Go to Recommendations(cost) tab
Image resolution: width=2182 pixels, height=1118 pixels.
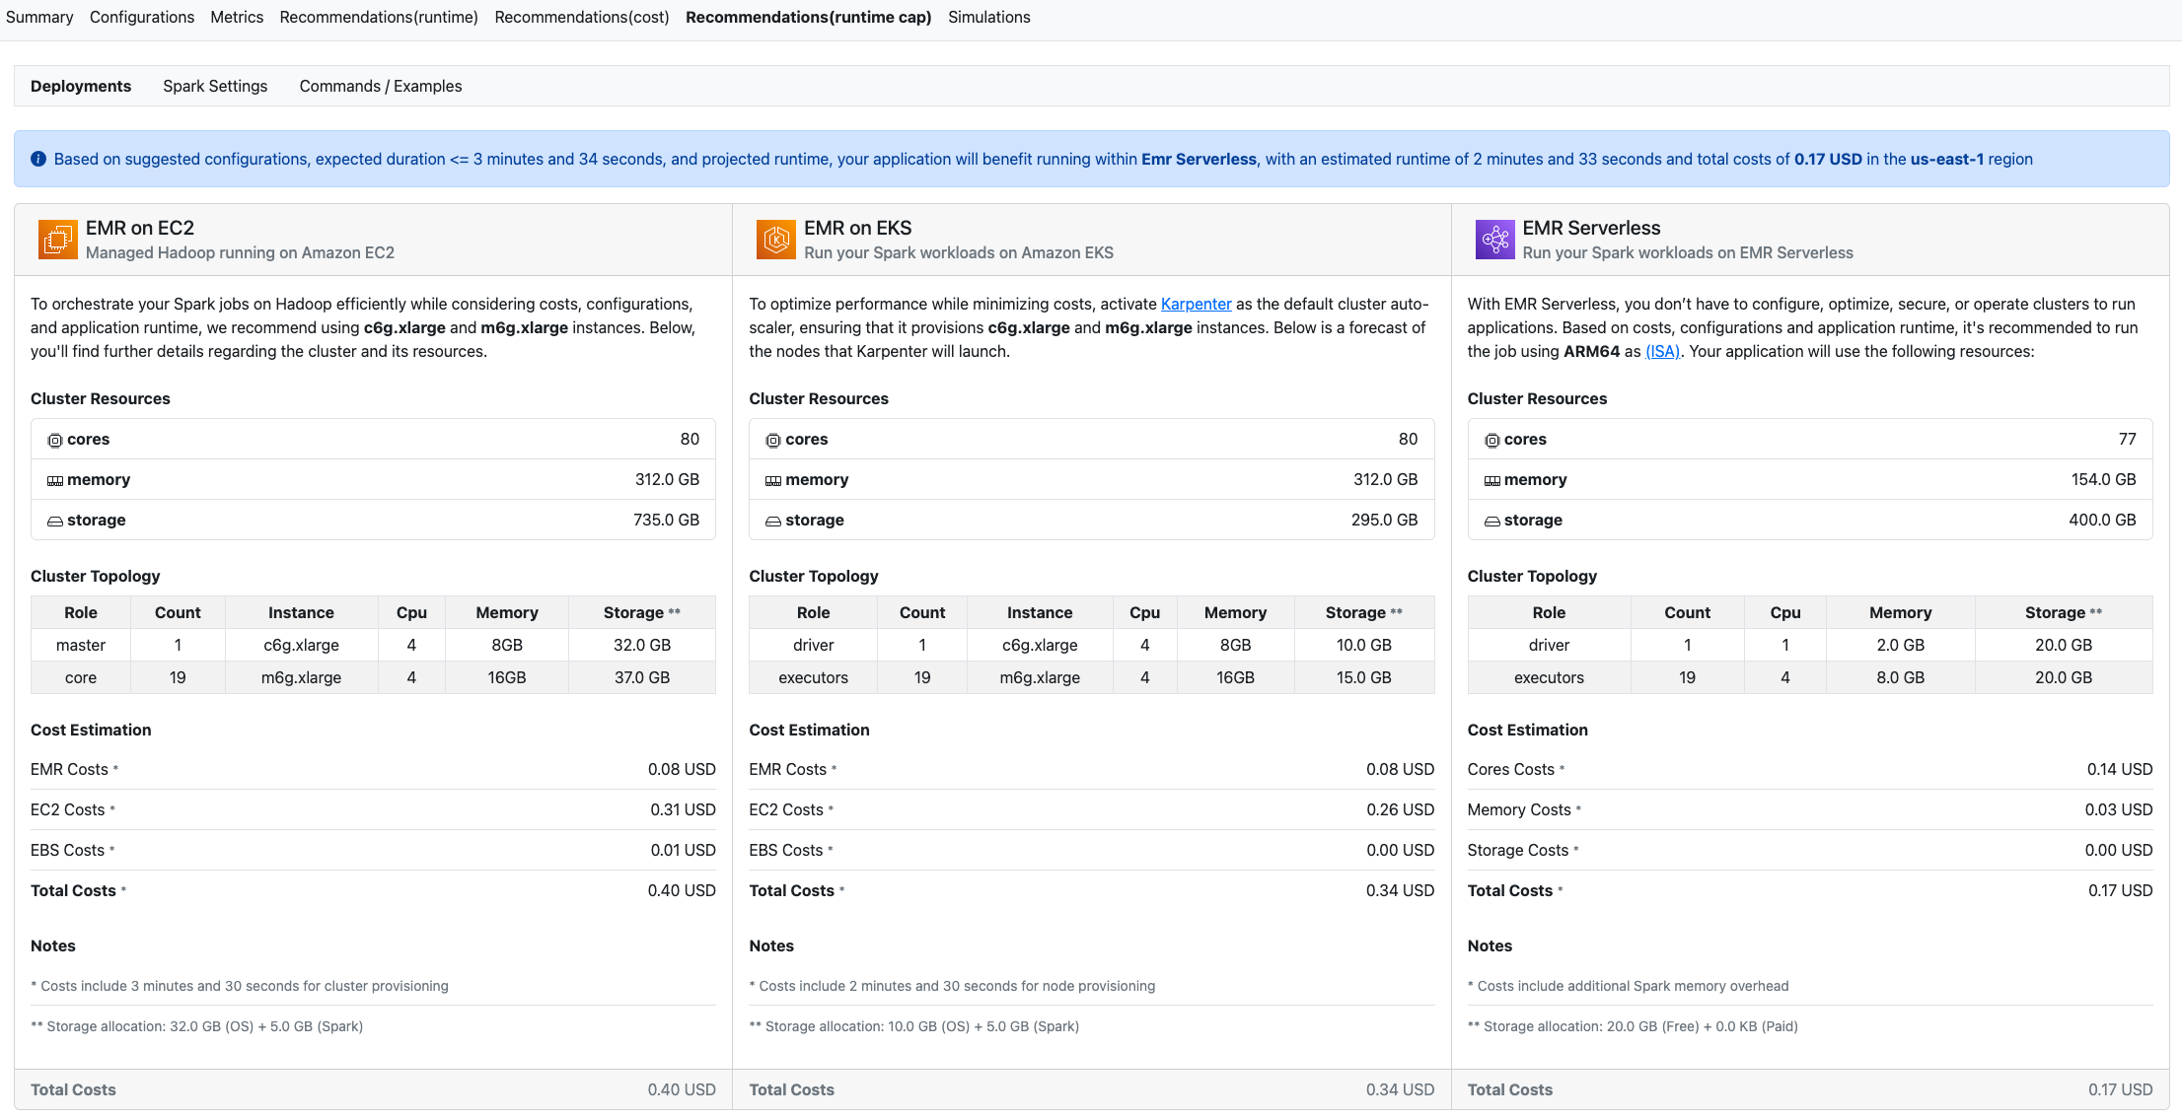tap(582, 17)
